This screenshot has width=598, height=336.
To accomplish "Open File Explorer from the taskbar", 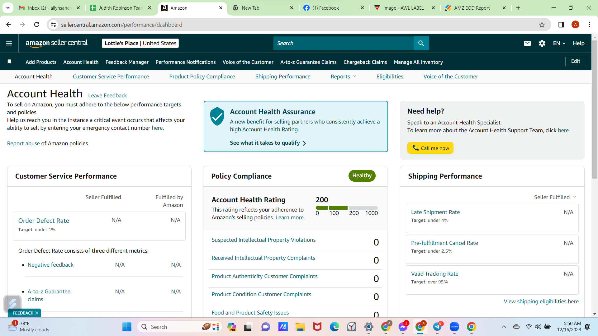I will 300,327.
